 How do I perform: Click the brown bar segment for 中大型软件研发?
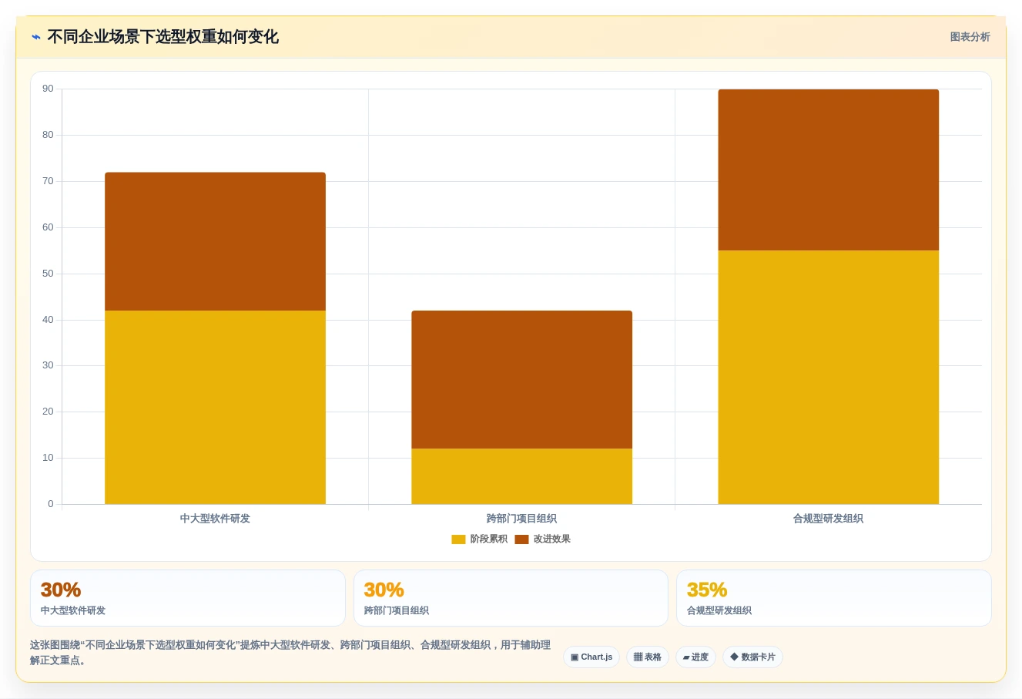click(215, 241)
